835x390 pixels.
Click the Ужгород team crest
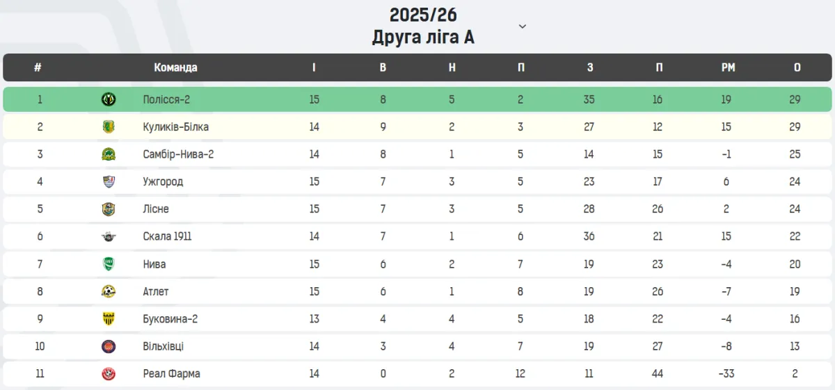109,181
